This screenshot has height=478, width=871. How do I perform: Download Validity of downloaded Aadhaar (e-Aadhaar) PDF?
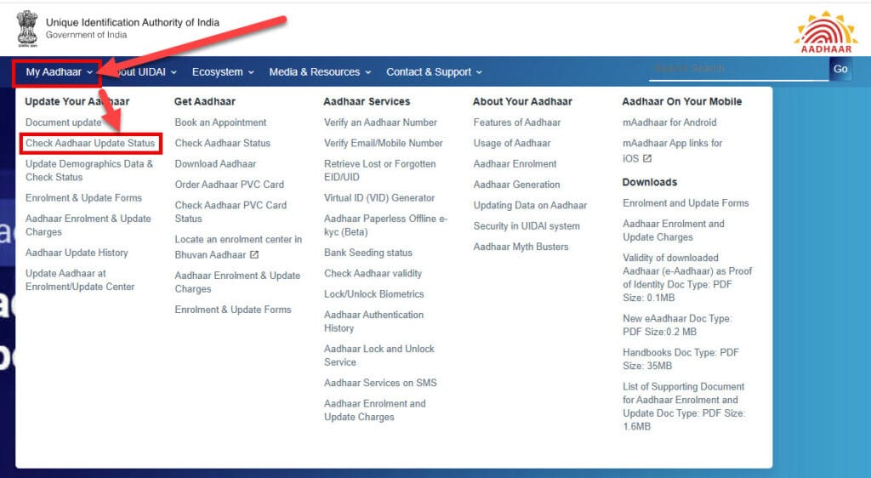tap(687, 277)
